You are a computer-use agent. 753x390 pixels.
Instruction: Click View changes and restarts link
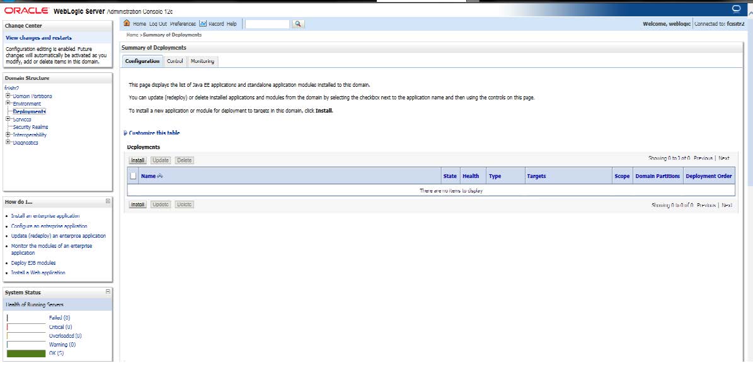38,37
